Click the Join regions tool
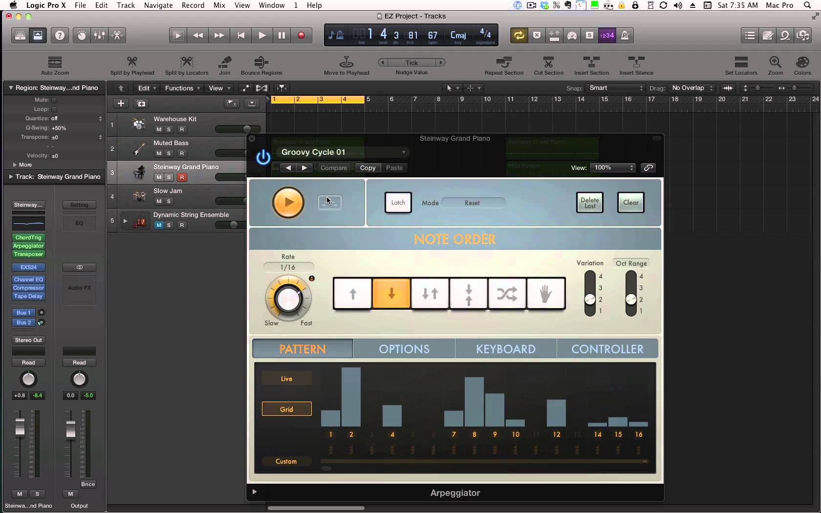Screen dimensions: 821x513 (x=225, y=65)
